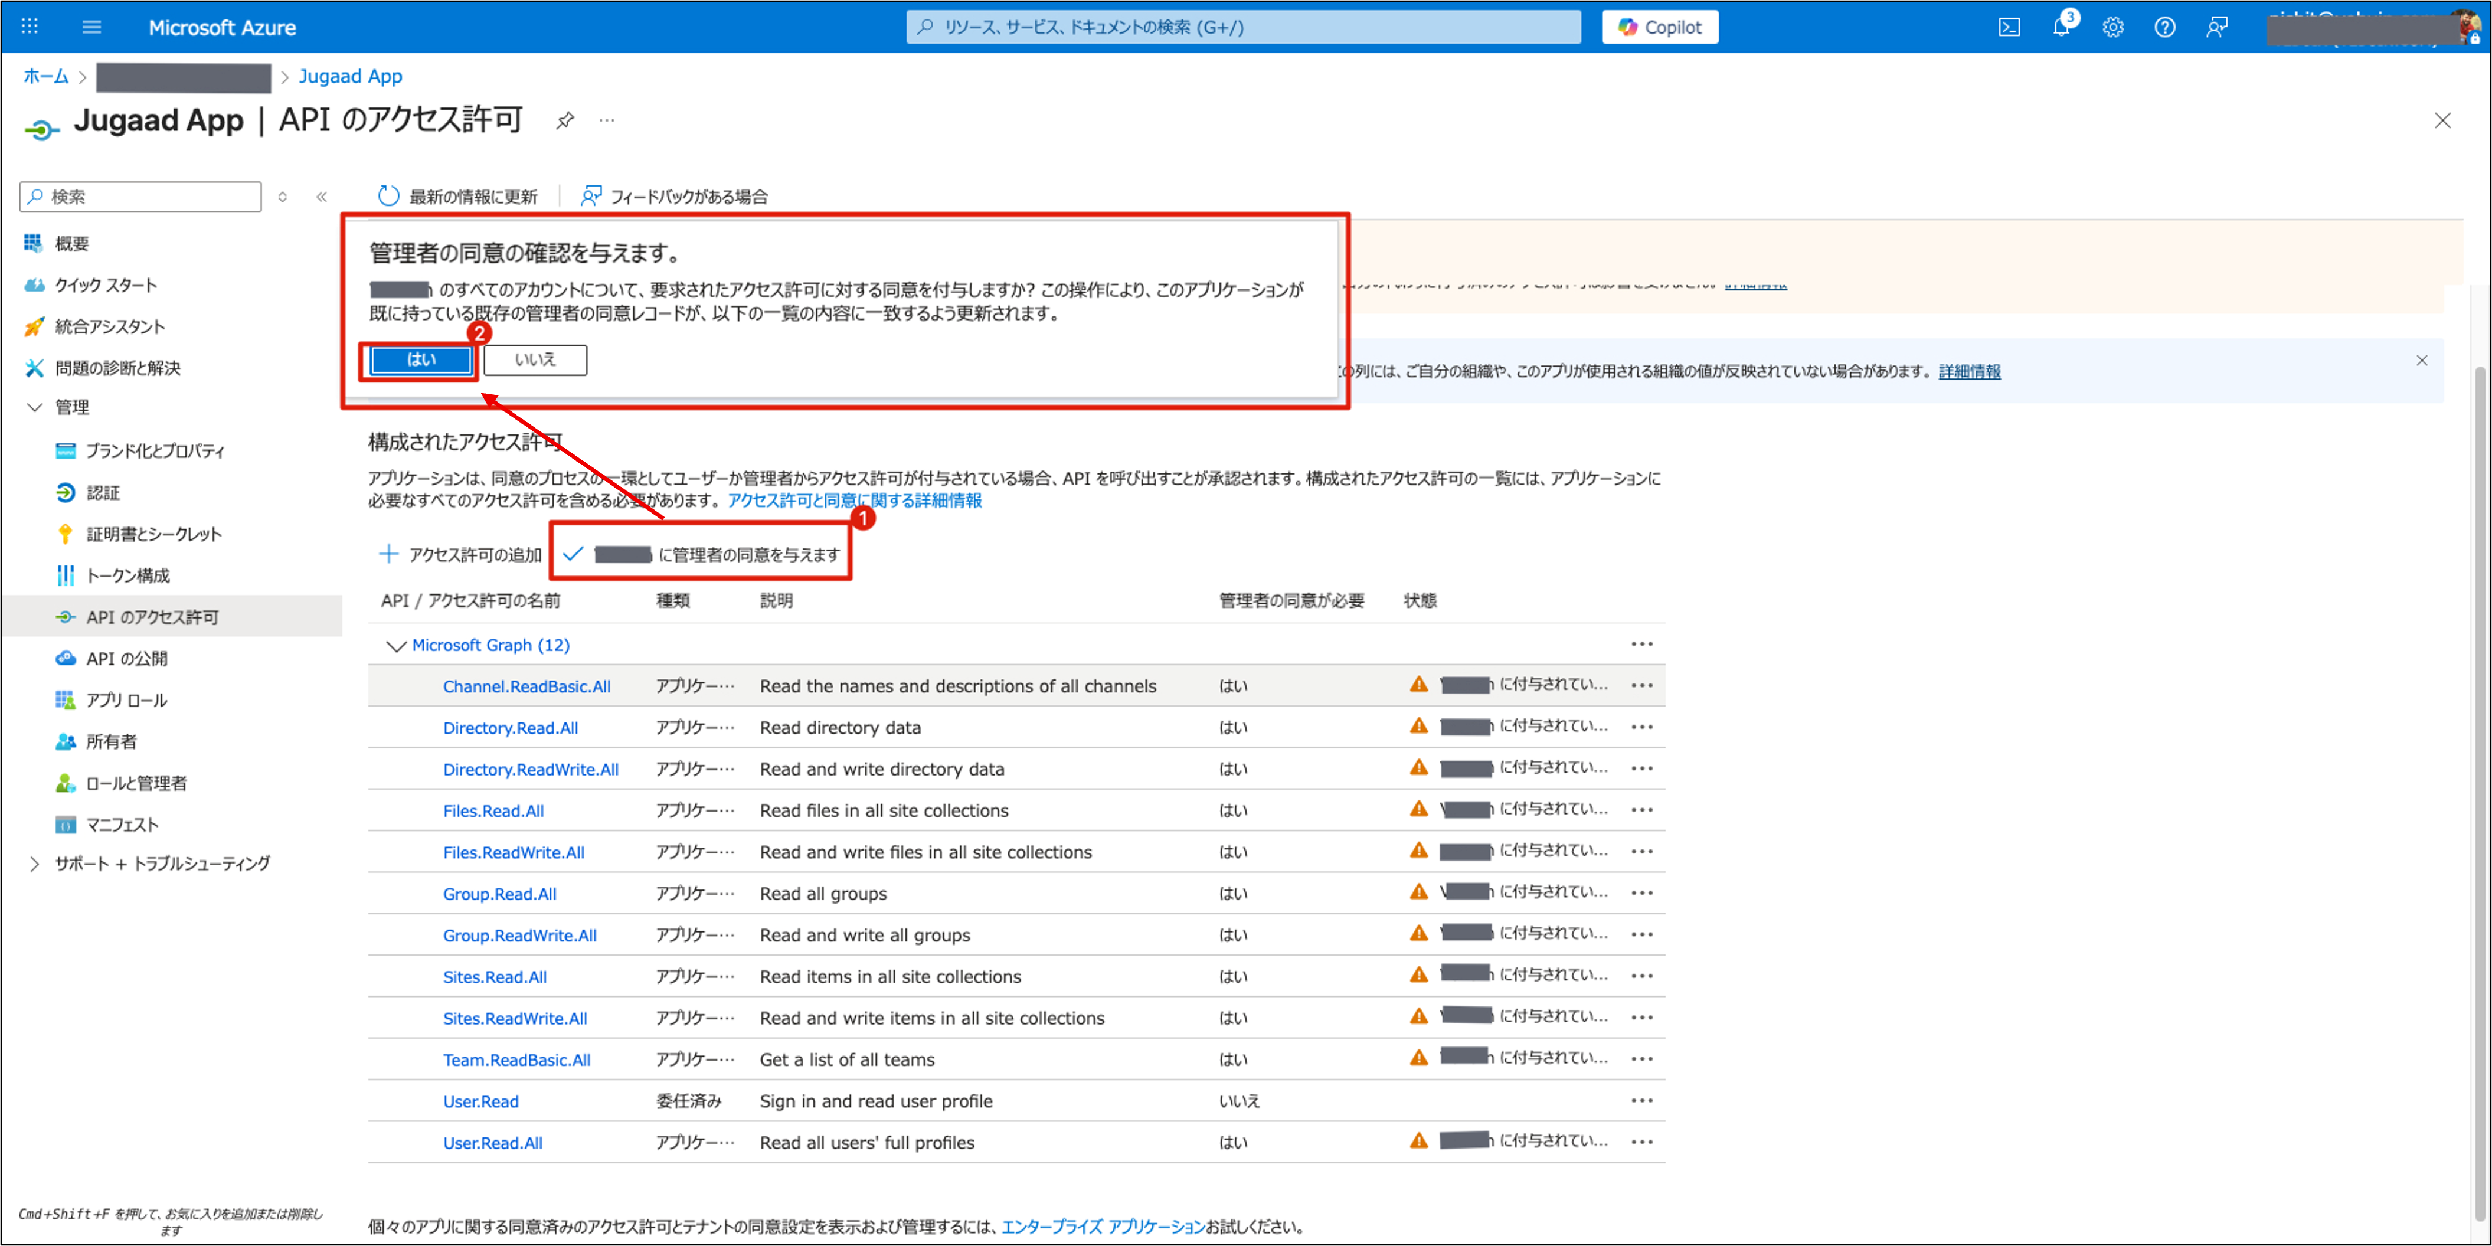Click the Copilot button
Image resolution: width=2492 pixels, height=1246 pixels.
pos(1660,27)
